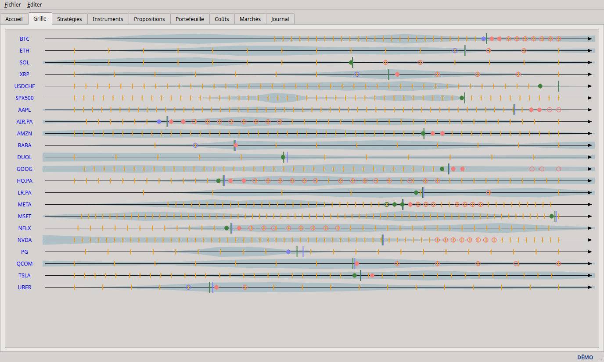Image resolution: width=604 pixels, height=362 pixels.
Task: Open the Fichier menu
Action: click(x=12, y=5)
